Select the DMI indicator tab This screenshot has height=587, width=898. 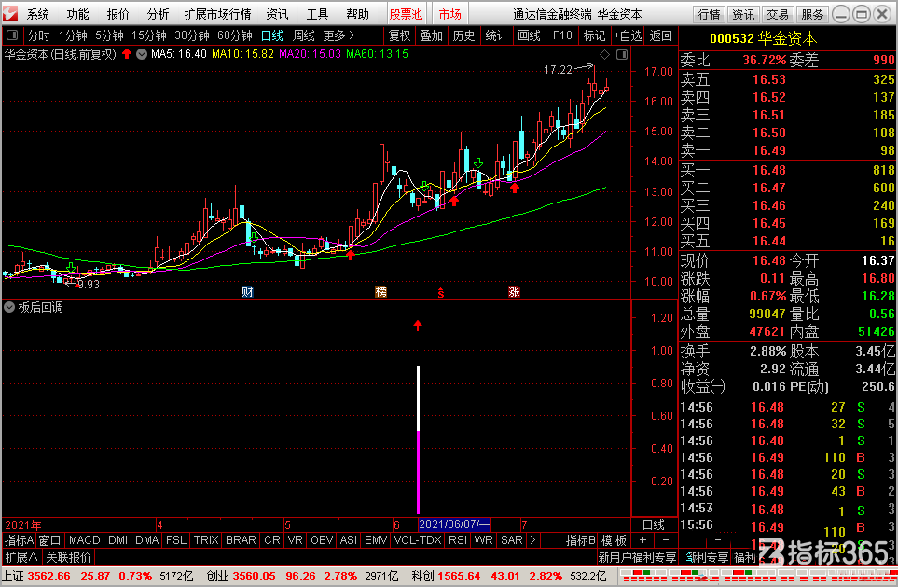pos(118,540)
